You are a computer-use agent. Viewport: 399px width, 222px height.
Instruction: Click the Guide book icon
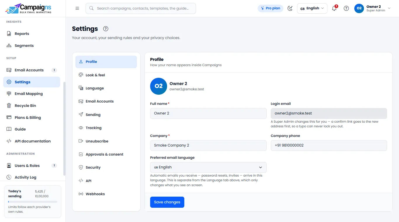(x=9, y=129)
